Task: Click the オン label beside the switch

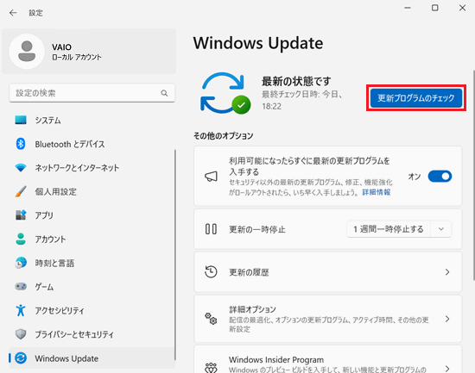Action: (414, 177)
